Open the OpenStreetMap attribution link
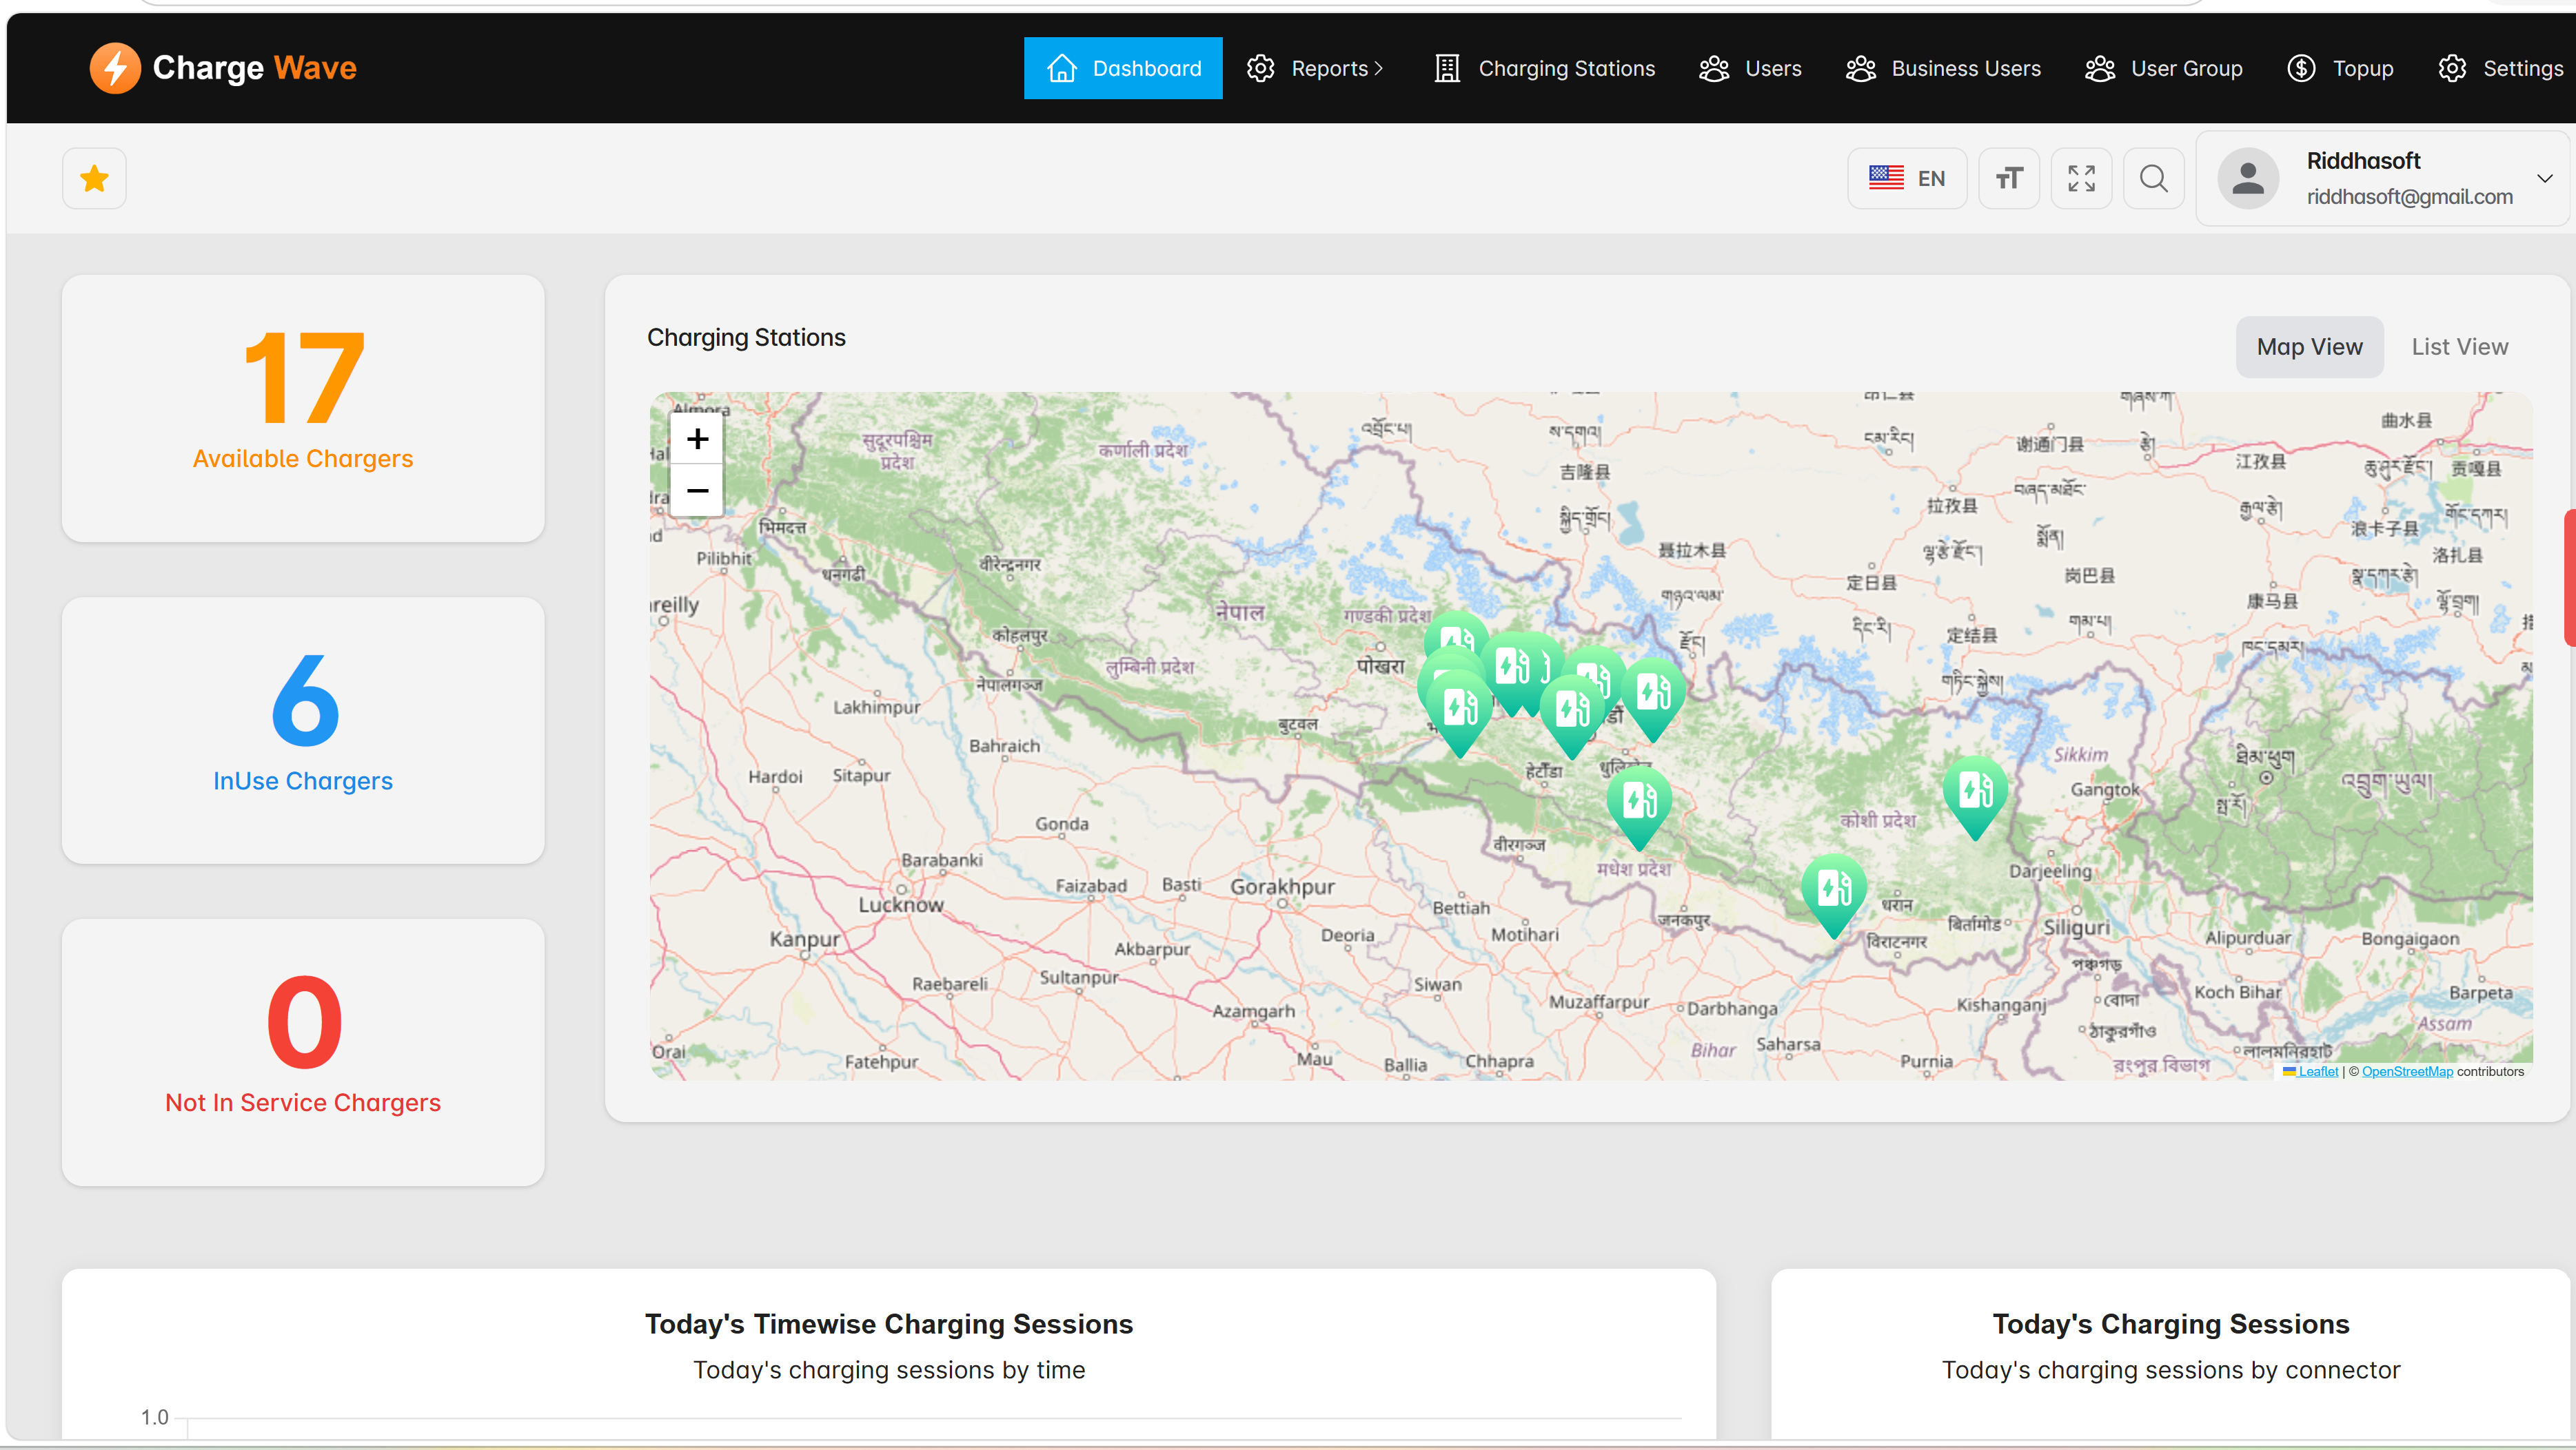Image resolution: width=2576 pixels, height=1450 pixels. [2407, 1071]
